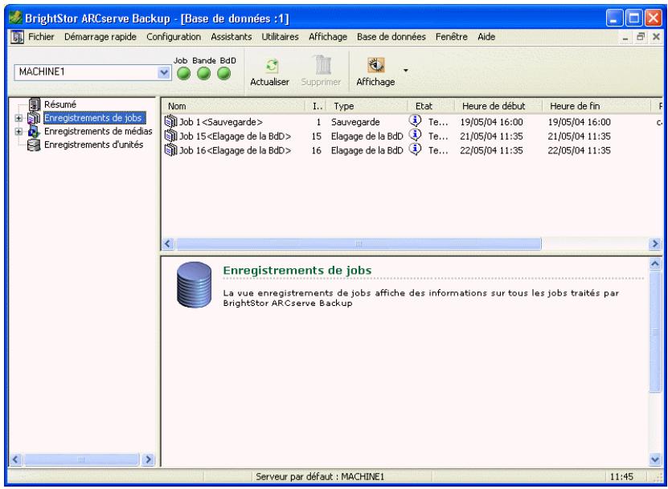The image size is (668, 489).
Task: Click the Job 16 row icon
Action: 171,150
